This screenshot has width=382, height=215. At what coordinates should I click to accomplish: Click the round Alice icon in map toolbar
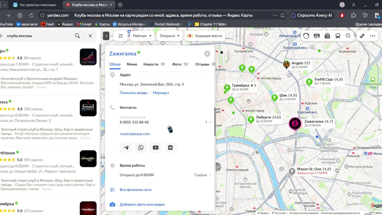point(306,36)
